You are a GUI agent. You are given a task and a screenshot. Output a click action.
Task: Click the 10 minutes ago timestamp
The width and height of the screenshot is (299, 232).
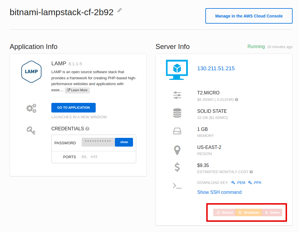click(x=280, y=47)
